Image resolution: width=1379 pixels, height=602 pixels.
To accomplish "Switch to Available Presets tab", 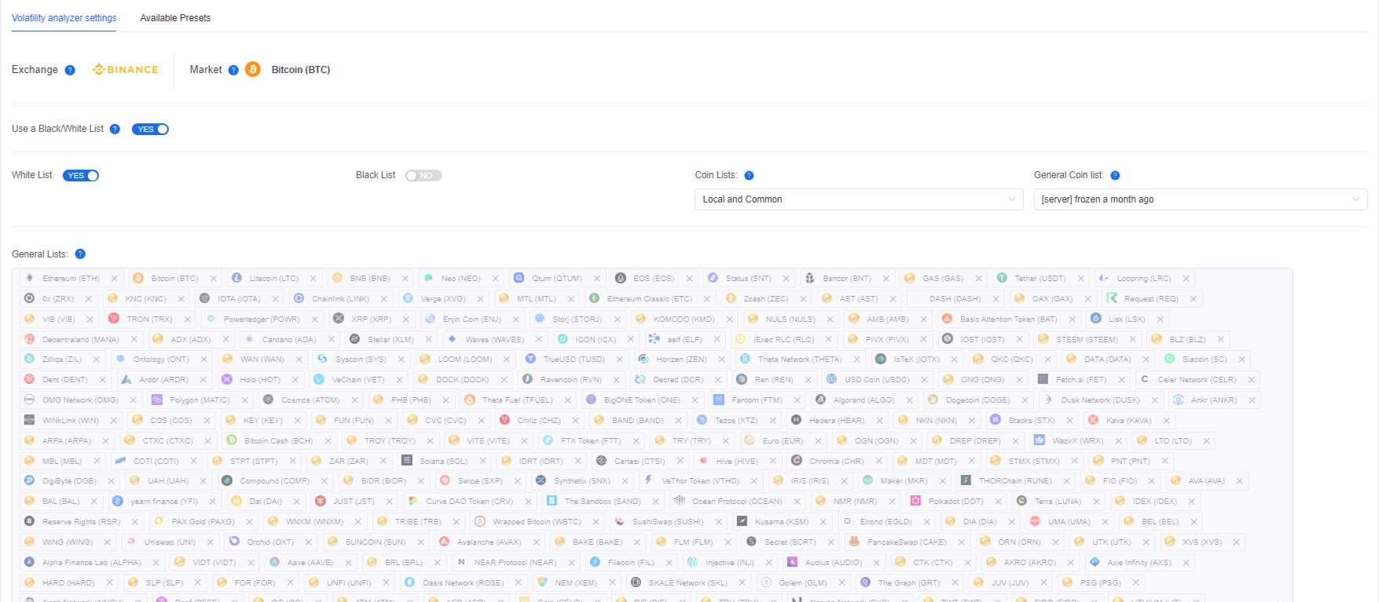I will [x=175, y=18].
